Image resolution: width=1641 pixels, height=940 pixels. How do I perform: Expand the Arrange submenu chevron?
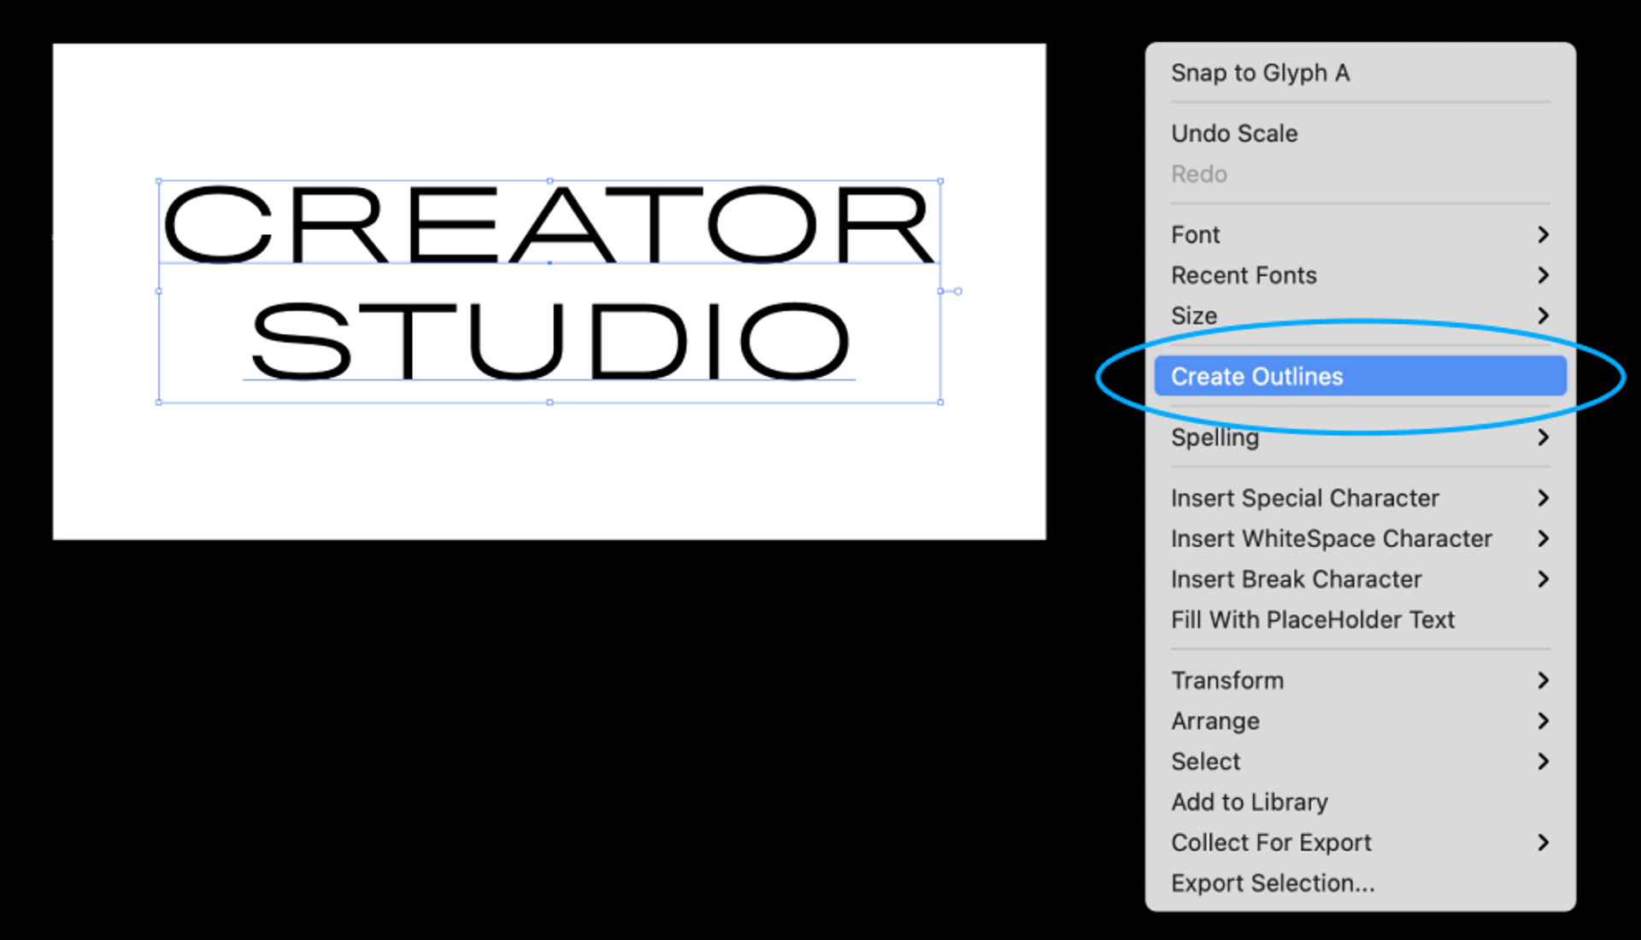pyautogui.click(x=1543, y=721)
